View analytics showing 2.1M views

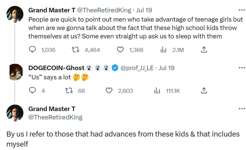pyautogui.click(x=163, y=50)
